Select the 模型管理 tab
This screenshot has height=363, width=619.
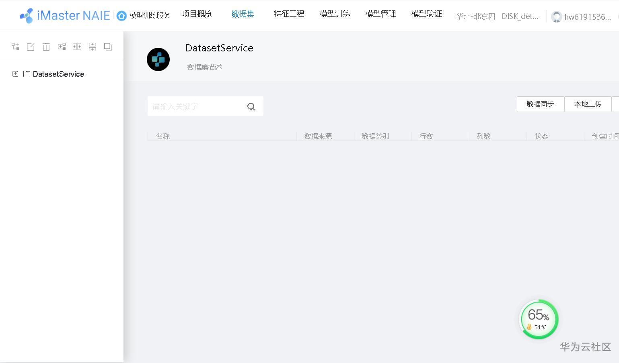[x=380, y=14]
